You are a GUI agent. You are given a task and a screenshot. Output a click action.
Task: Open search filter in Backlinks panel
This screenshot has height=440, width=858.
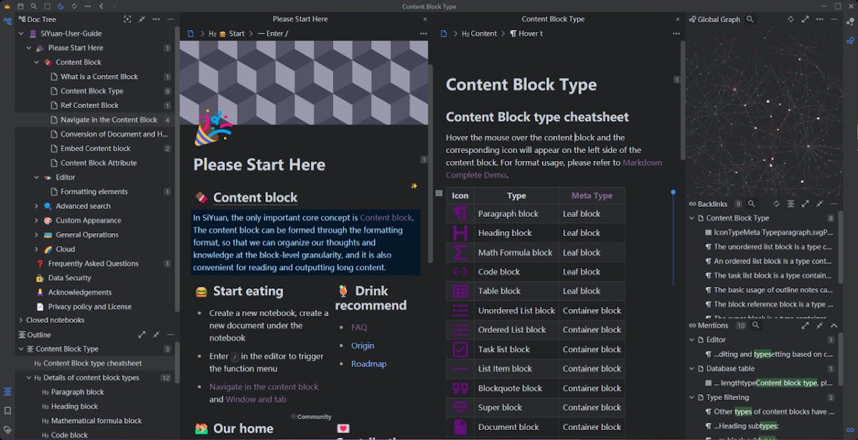tap(751, 204)
